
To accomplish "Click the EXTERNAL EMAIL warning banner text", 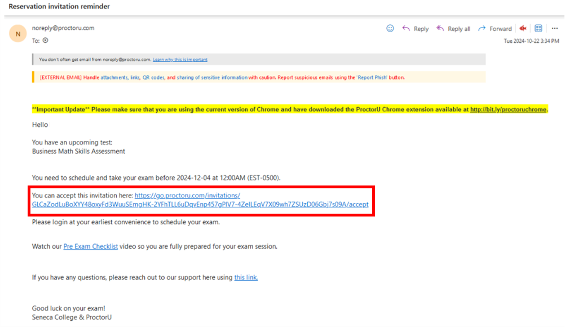I will 222,77.
